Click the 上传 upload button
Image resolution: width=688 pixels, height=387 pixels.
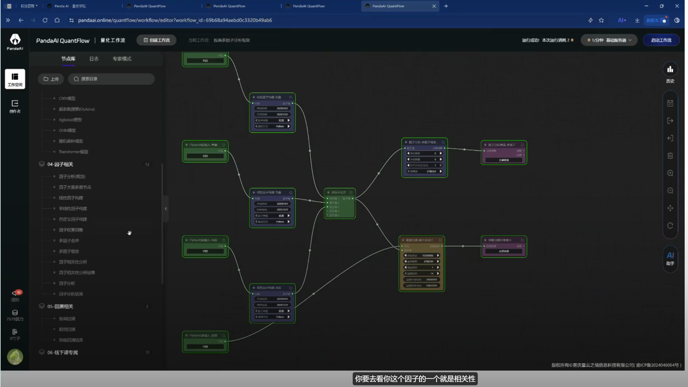click(51, 79)
